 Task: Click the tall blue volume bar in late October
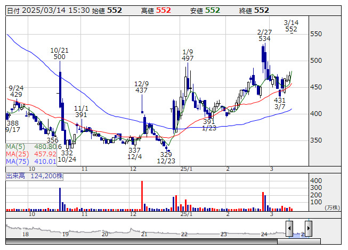(x=60, y=199)
